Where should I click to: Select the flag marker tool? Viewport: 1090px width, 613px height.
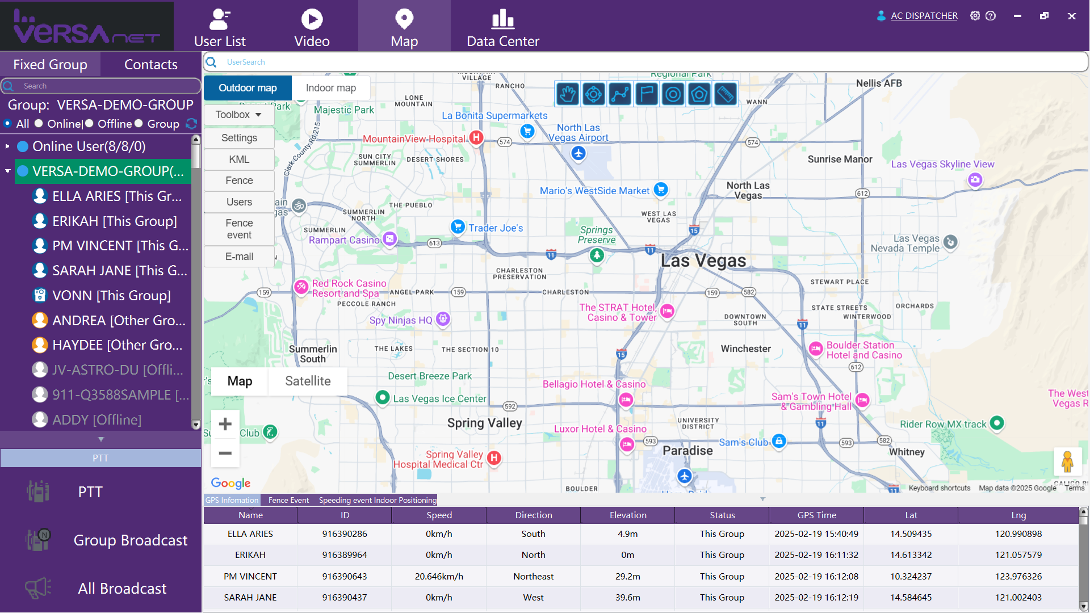tap(646, 94)
